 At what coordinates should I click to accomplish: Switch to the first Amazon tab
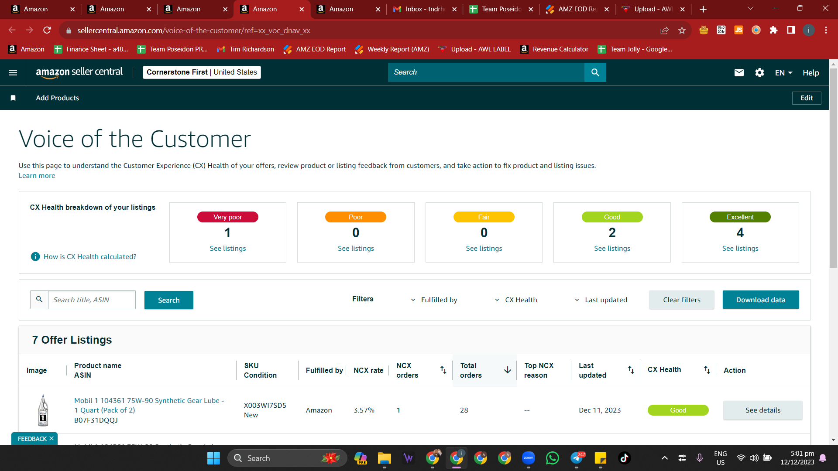tap(42, 9)
